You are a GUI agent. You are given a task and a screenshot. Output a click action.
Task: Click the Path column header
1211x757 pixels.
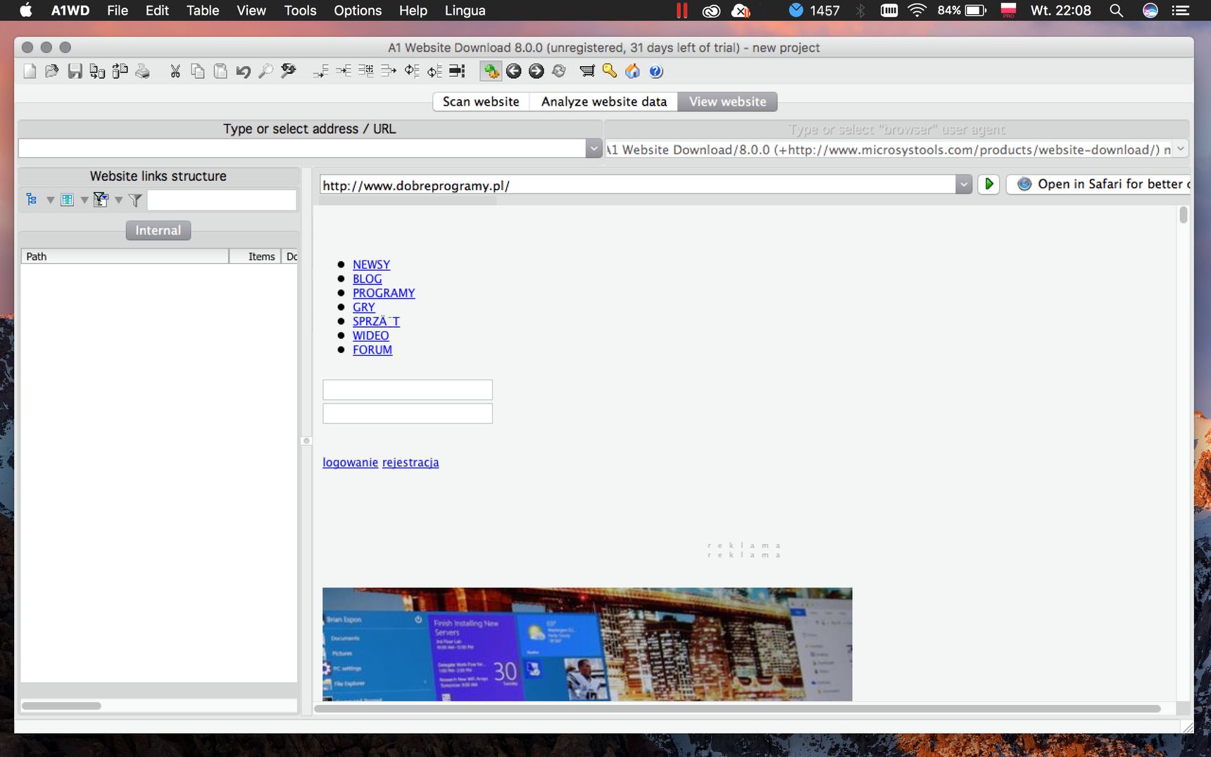125,256
